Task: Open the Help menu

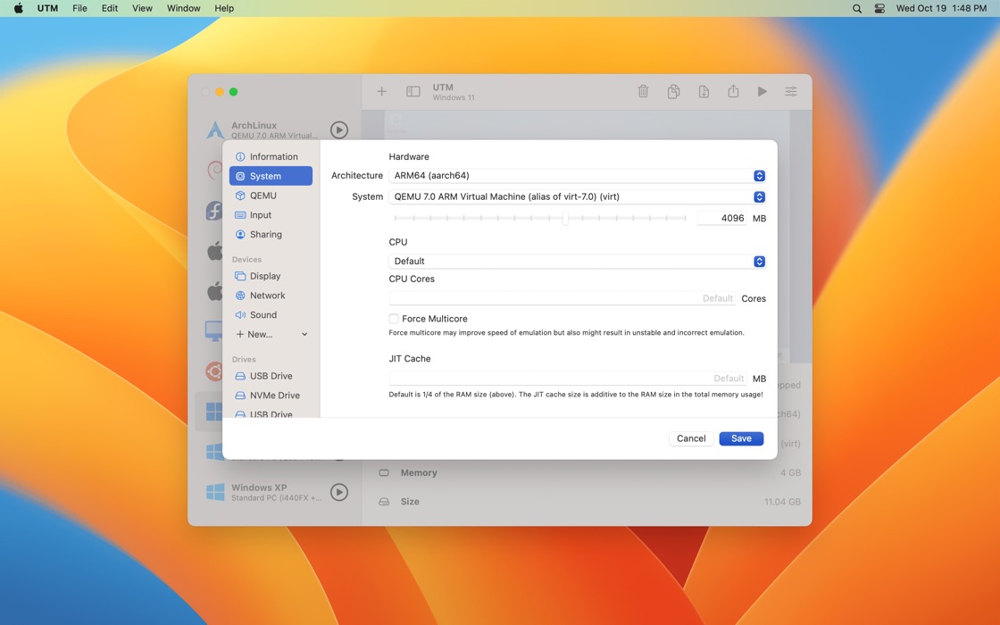Action: click(x=224, y=8)
